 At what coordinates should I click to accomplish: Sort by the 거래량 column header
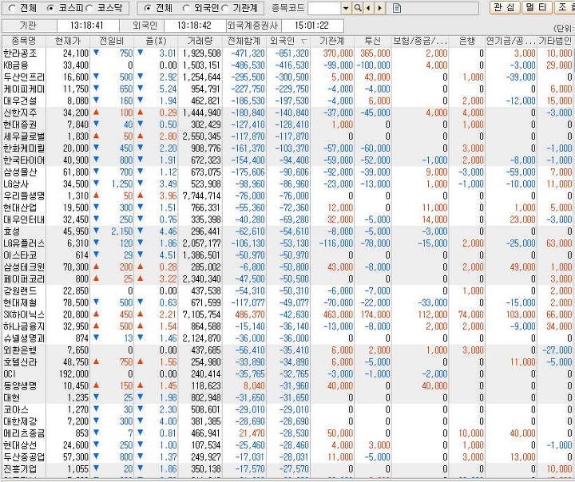[x=200, y=41]
